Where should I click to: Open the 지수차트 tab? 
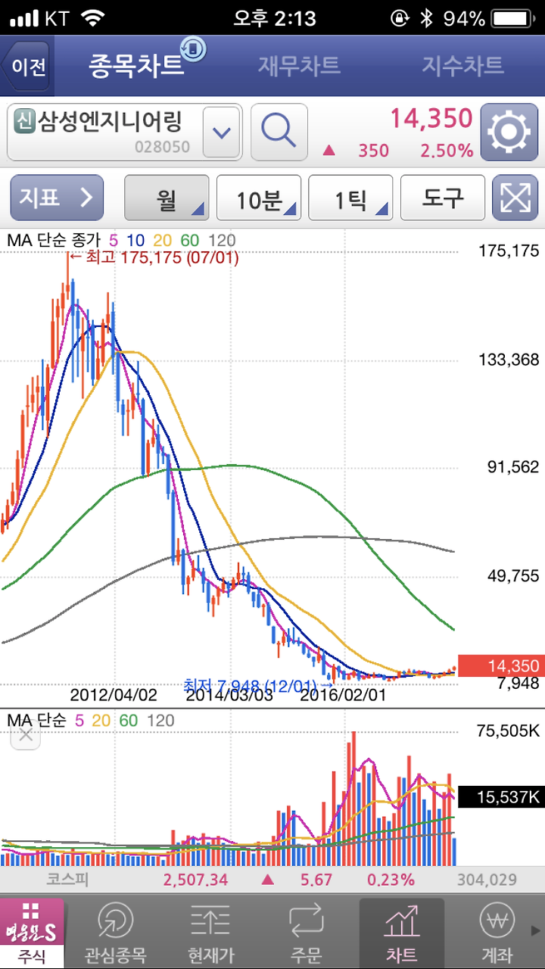[462, 65]
